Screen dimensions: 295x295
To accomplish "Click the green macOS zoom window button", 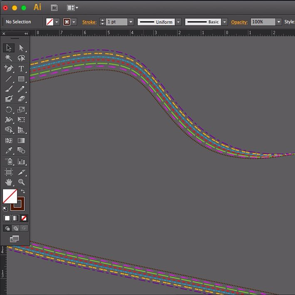I will (24, 8).
